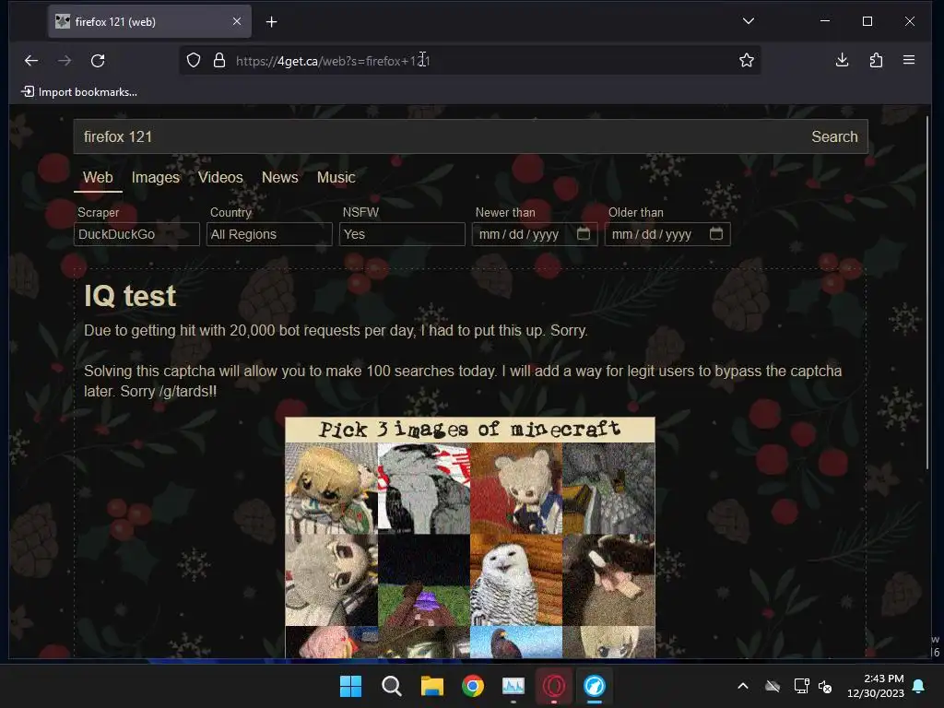Open the Firefox hamburger menu
This screenshot has height=708, width=944.
pos(909,60)
